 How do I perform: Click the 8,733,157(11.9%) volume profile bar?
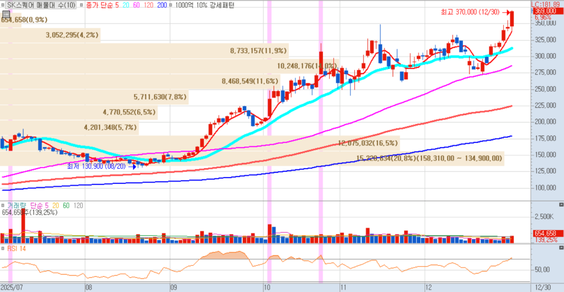[144, 51]
